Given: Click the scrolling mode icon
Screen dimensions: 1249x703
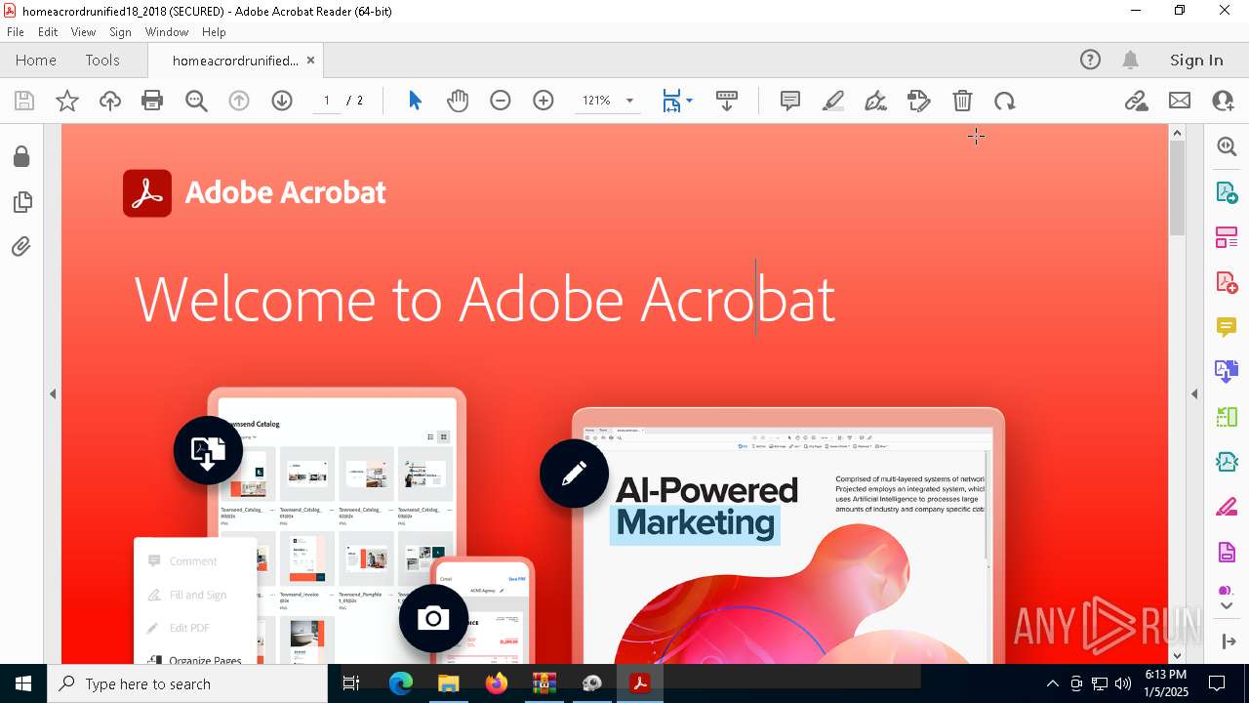Looking at the screenshot, I should coord(727,101).
